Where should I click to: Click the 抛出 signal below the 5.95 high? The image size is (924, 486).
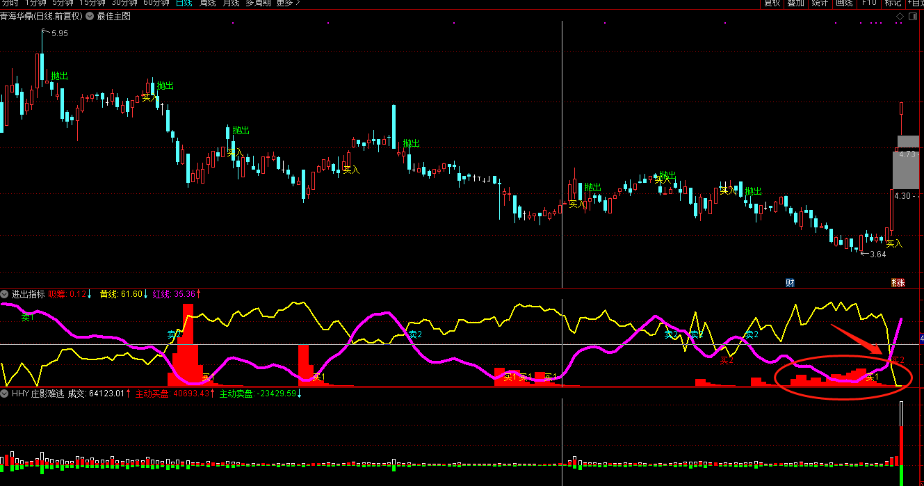point(59,76)
